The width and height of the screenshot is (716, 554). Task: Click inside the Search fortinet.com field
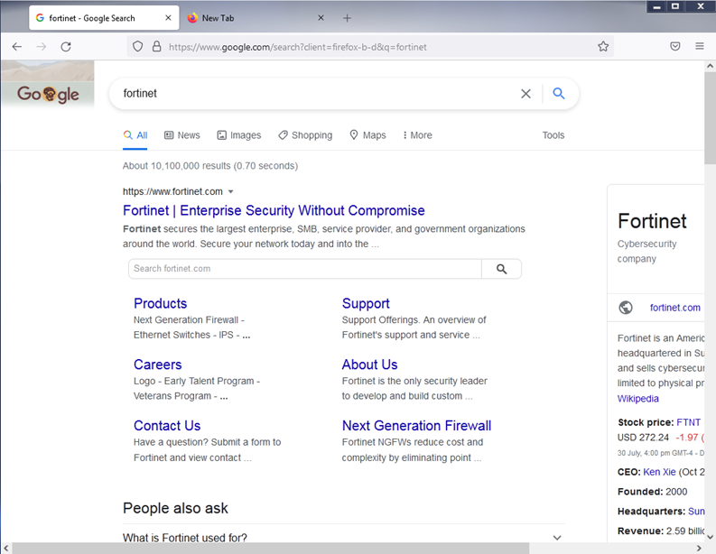pos(304,269)
